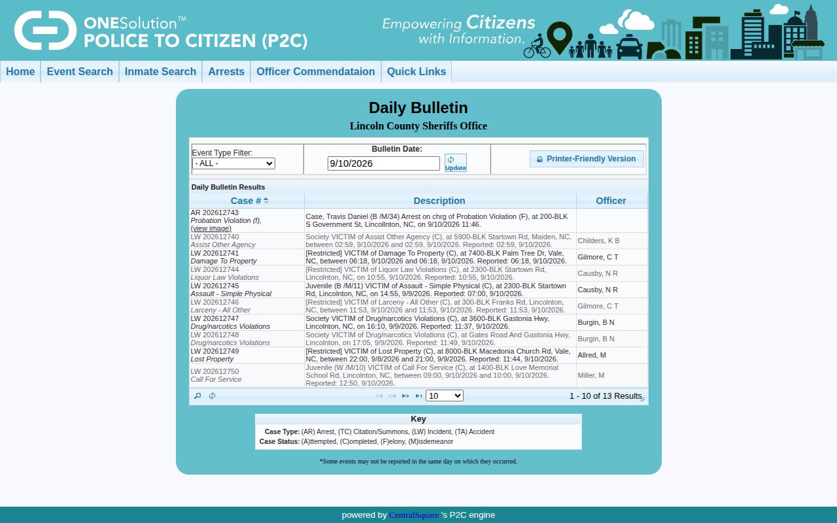The image size is (837, 523).
Task: Go to previous page of results
Action: [392, 396]
